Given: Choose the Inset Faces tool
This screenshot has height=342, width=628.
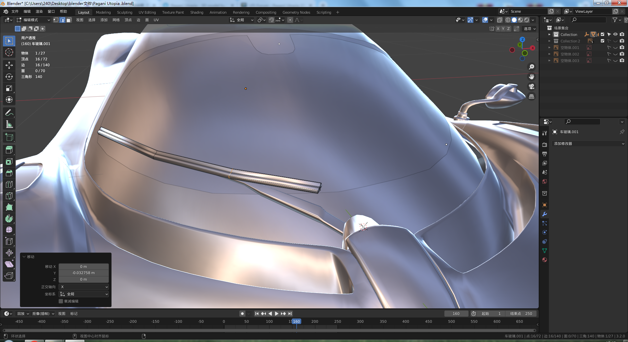Looking at the screenshot, I should [x=9, y=162].
